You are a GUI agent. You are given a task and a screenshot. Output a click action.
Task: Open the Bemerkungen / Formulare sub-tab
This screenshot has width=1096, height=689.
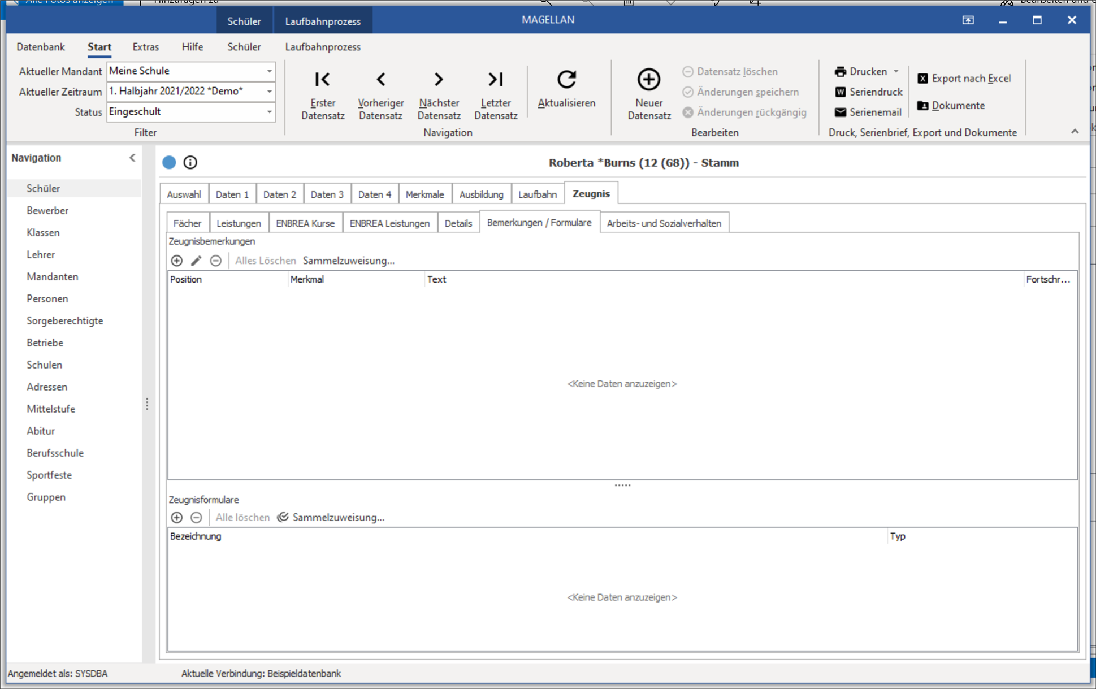[539, 223]
